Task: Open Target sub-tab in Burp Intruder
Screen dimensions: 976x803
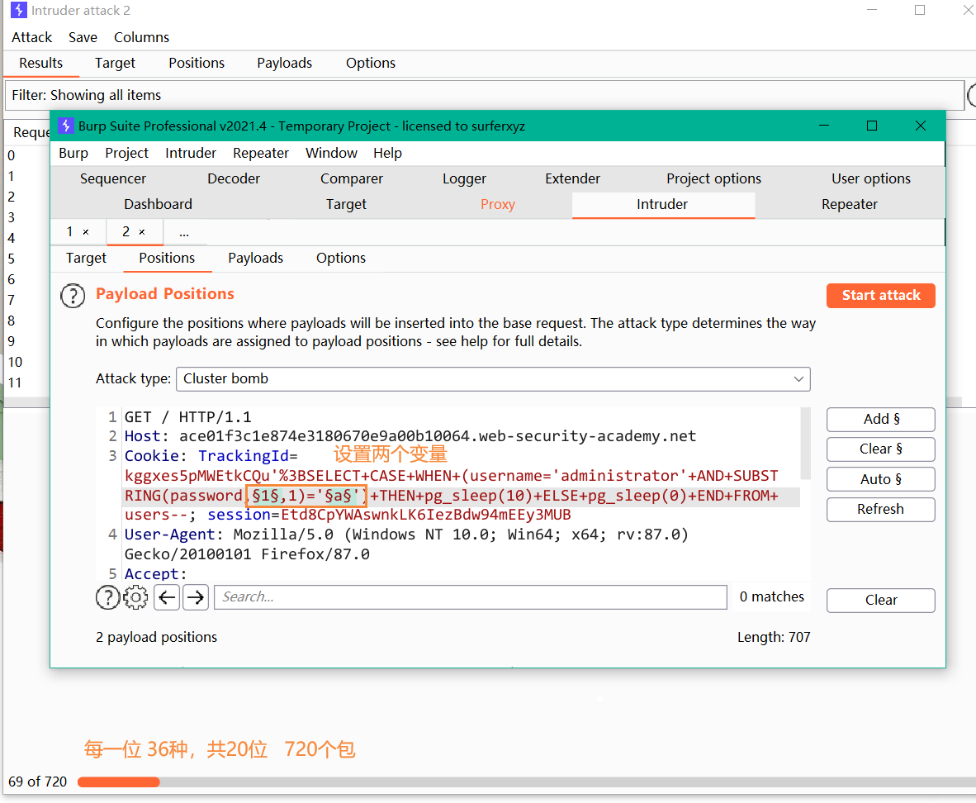Action: tap(86, 259)
